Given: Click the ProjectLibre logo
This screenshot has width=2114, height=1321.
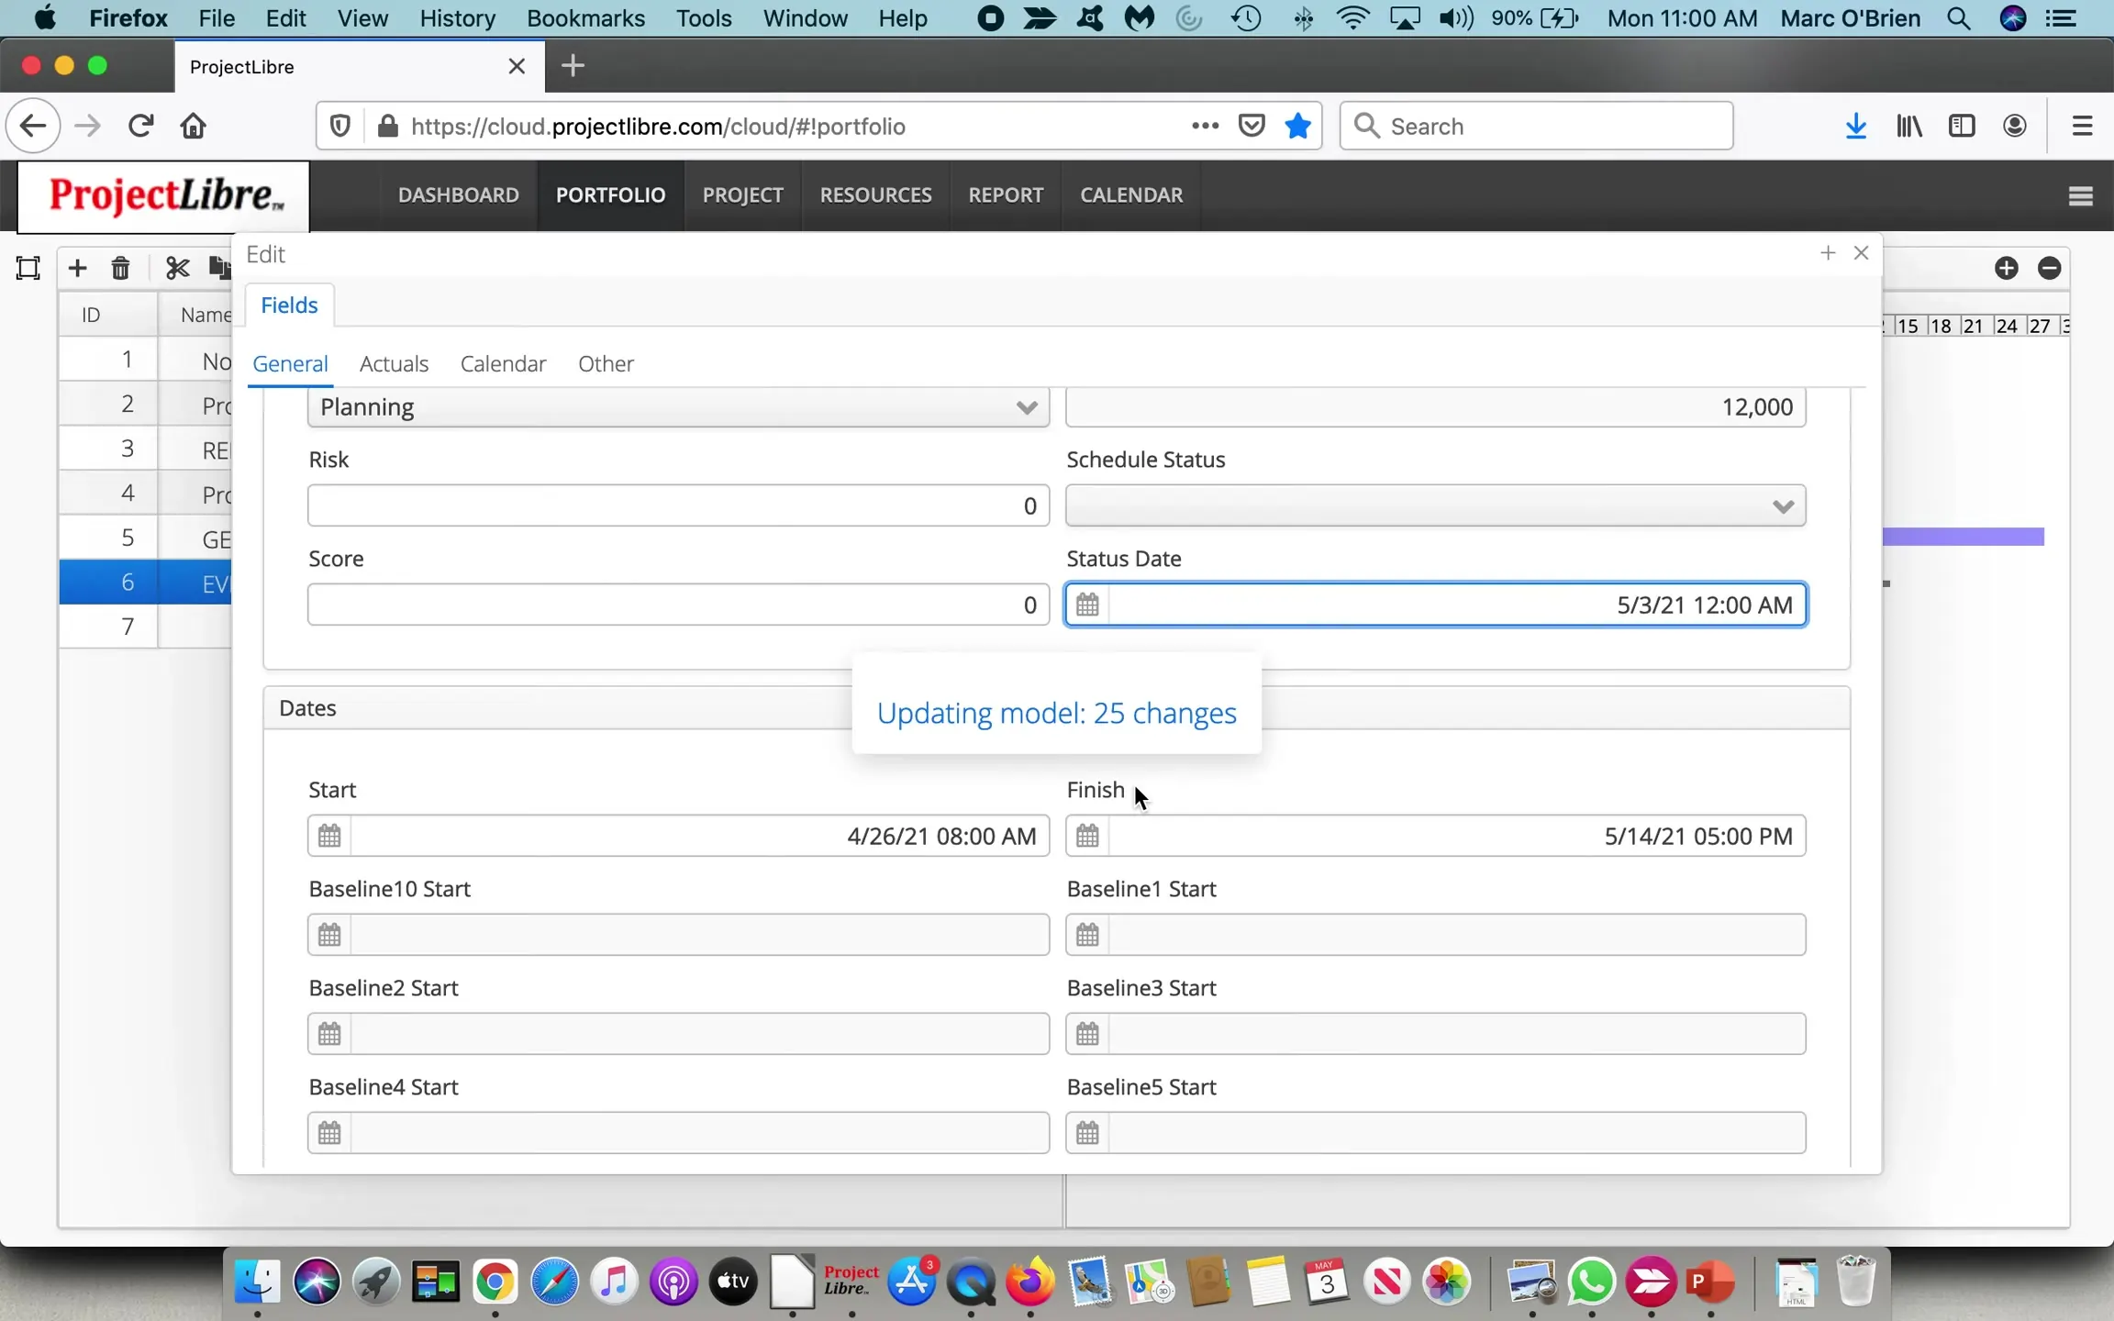Looking at the screenshot, I should point(164,196).
